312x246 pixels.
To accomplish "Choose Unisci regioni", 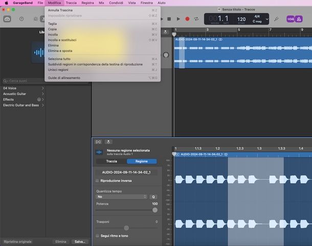I will click(102, 70).
